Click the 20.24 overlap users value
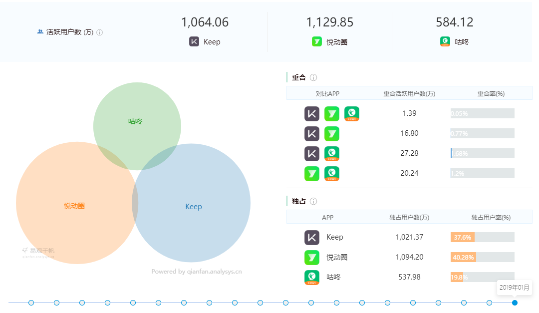539x313 pixels. 409,173
